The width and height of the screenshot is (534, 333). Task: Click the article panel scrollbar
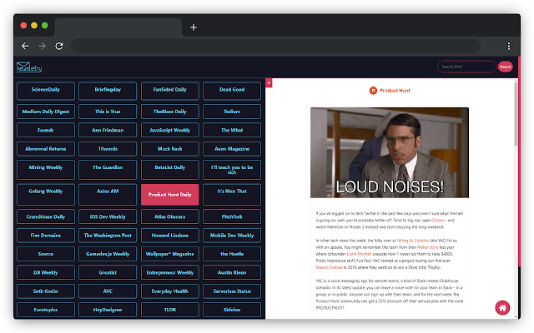[x=516, y=114]
